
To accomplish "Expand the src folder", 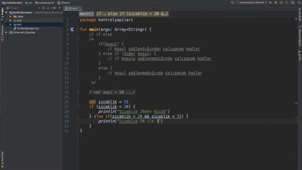I will pos(10,25).
